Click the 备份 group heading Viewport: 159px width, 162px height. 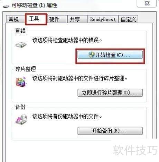point(20,107)
